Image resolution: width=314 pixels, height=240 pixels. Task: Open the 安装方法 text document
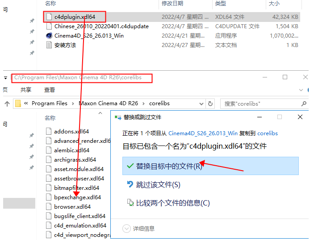pos(65,45)
